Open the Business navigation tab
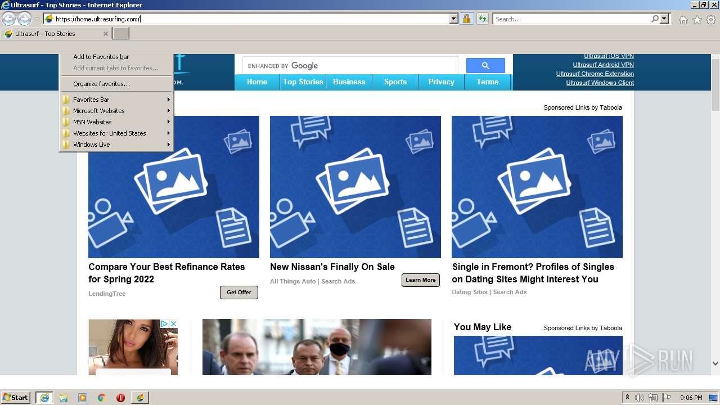 coord(349,82)
